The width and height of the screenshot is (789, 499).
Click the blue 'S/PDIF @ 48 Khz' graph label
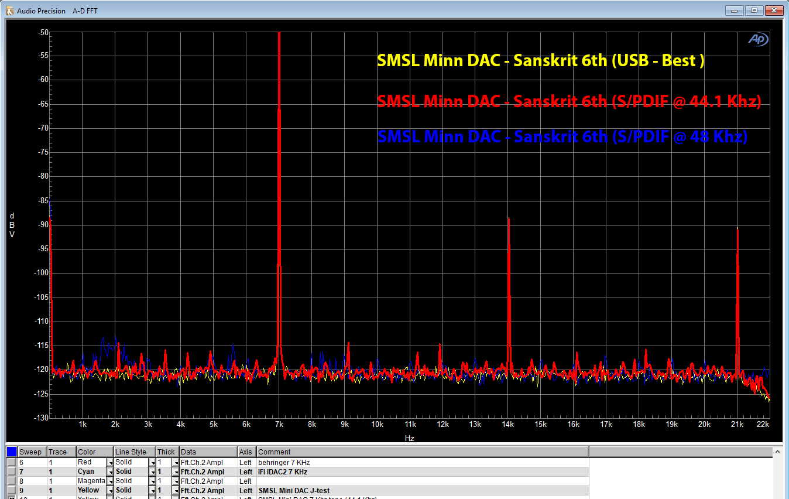[562, 136]
